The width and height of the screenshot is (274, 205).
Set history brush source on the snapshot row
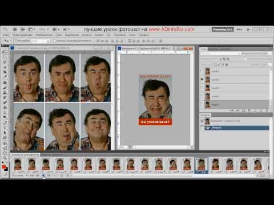(202, 121)
